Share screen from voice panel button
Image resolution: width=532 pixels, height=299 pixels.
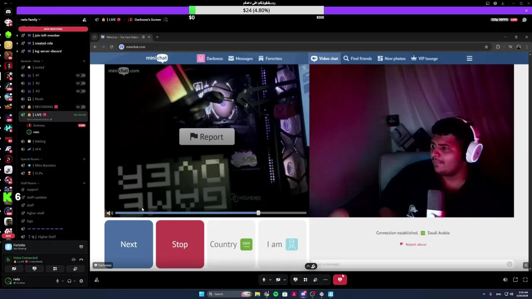click(34, 269)
